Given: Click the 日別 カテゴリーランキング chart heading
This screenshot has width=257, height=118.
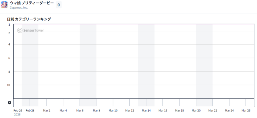Looking at the screenshot, I should [29, 19].
